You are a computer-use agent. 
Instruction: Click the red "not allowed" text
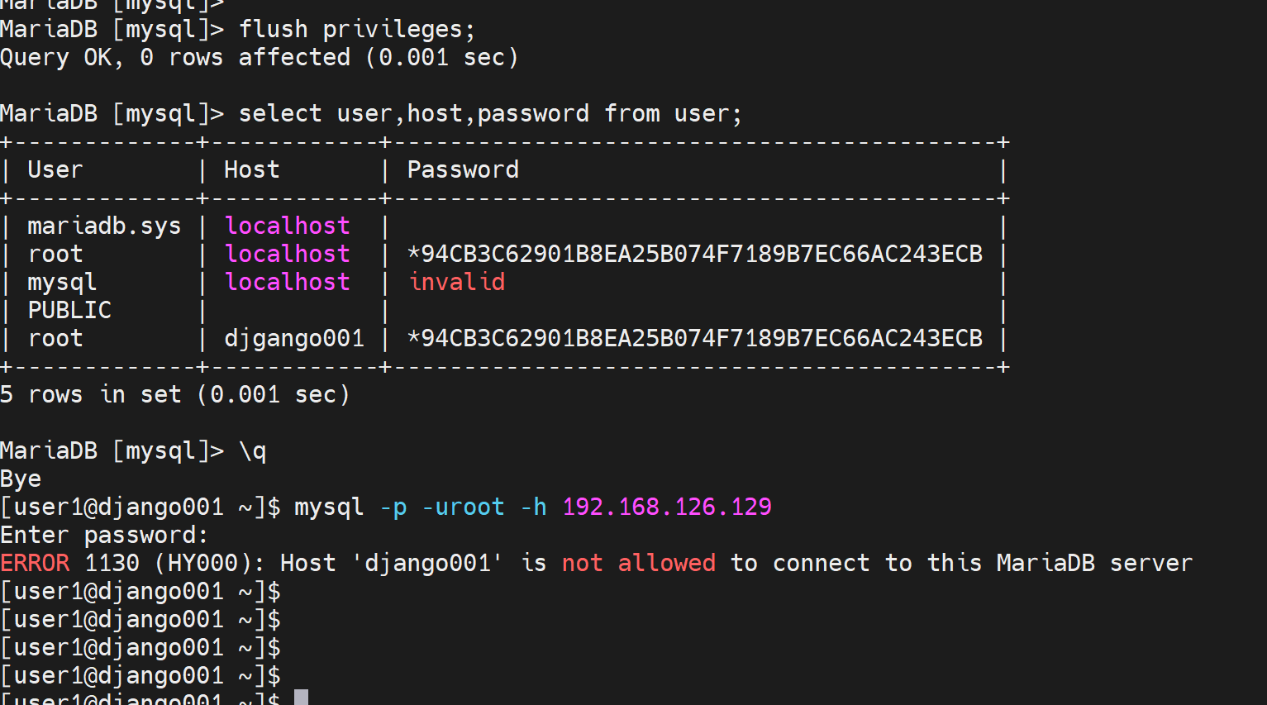tap(638, 564)
